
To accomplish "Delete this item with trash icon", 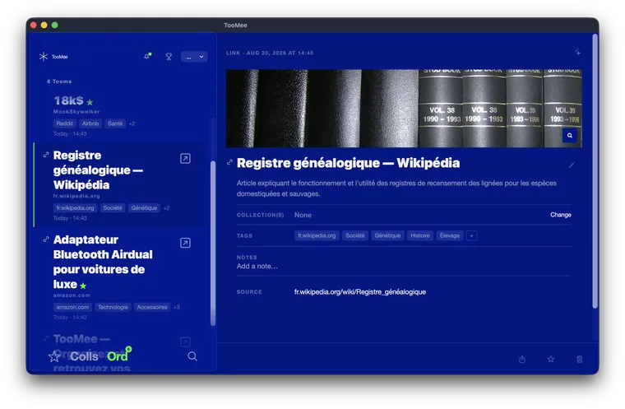I will 580,360.
